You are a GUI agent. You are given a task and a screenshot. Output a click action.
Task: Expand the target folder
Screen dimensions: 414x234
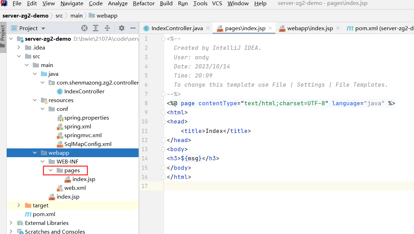(19, 205)
